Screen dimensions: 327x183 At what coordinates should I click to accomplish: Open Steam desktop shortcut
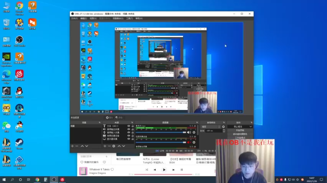click(19, 144)
